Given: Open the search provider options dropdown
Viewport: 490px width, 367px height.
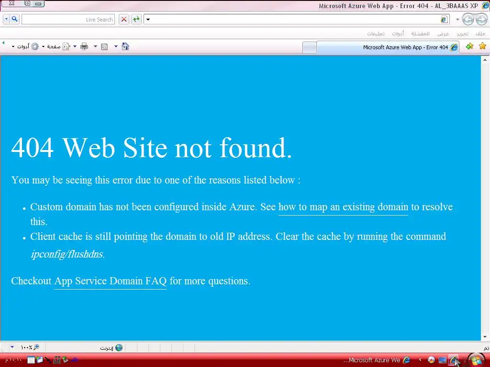Looking at the screenshot, I should (x=6, y=19).
